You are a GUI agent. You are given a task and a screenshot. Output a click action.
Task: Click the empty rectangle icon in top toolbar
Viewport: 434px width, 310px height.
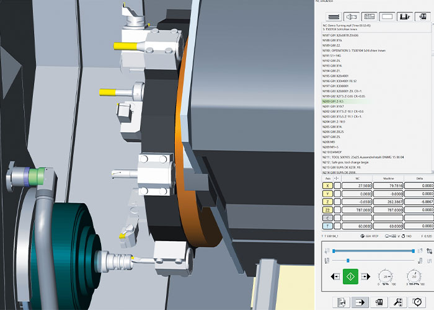(x=387, y=17)
